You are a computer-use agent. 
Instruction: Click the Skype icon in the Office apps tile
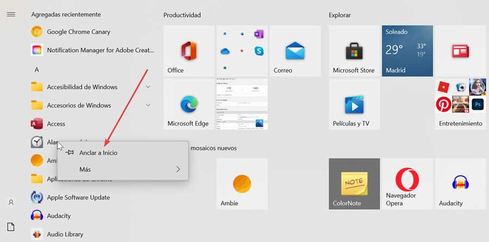click(x=259, y=51)
